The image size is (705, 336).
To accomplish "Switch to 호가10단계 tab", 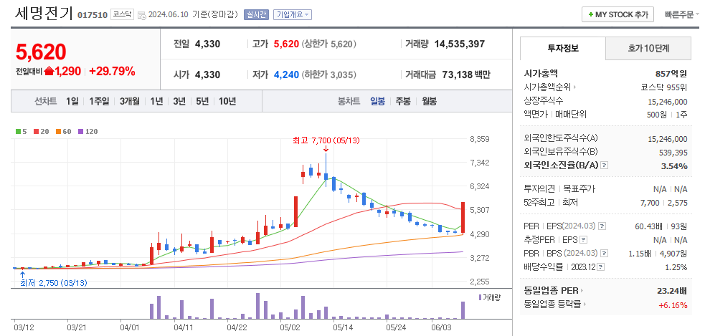I will click(x=648, y=49).
